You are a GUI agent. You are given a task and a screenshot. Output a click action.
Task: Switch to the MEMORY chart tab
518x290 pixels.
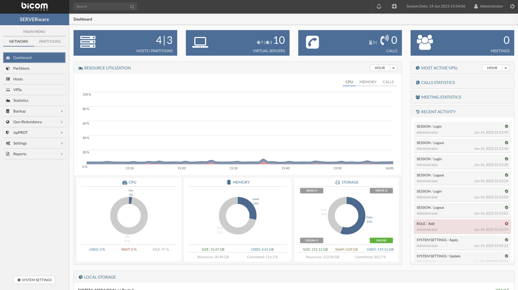click(368, 82)
